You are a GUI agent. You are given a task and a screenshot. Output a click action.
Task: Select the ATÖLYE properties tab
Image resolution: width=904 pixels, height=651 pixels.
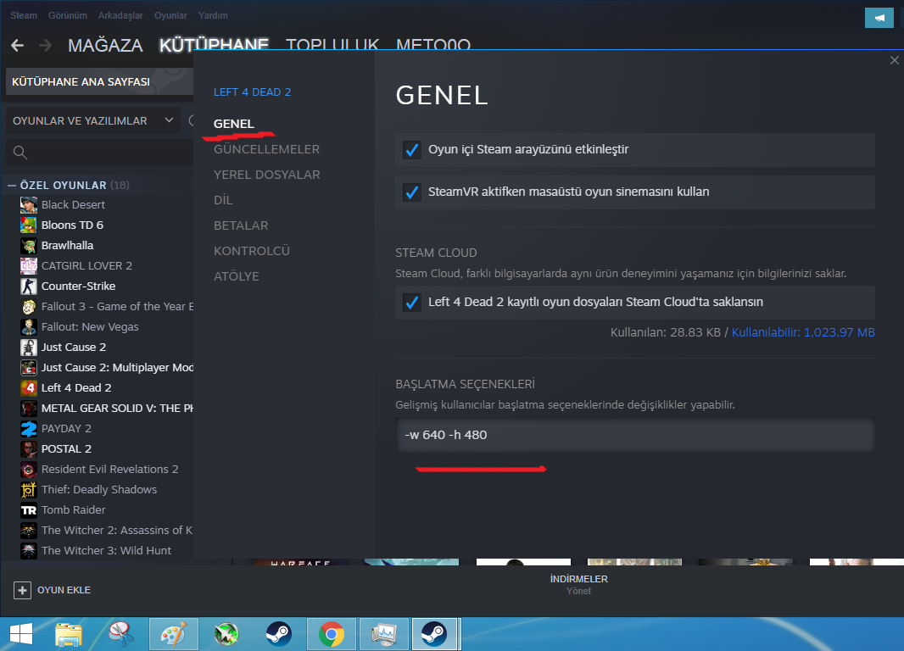coord(237,276)
